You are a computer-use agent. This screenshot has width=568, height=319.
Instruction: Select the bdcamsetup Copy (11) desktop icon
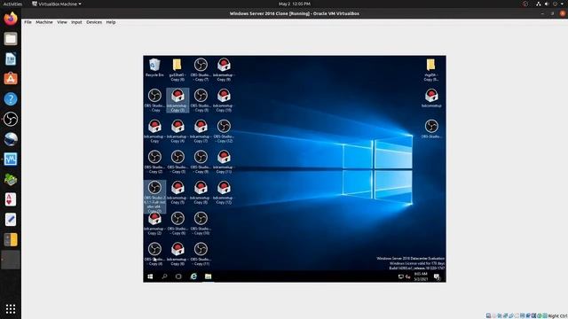point(224,161)
